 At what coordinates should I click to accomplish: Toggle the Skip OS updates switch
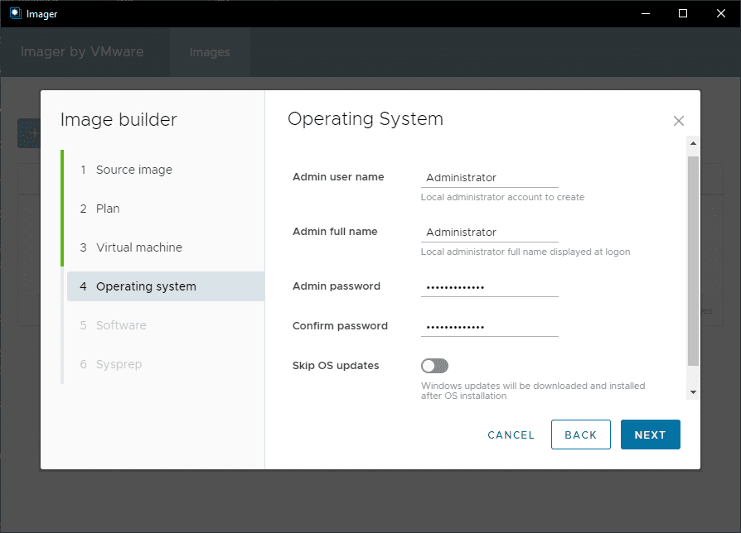tap(434, 366)
